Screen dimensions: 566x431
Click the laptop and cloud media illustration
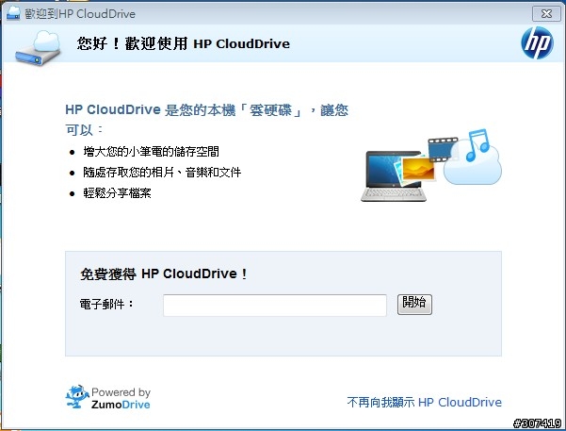tap(431, 165)
